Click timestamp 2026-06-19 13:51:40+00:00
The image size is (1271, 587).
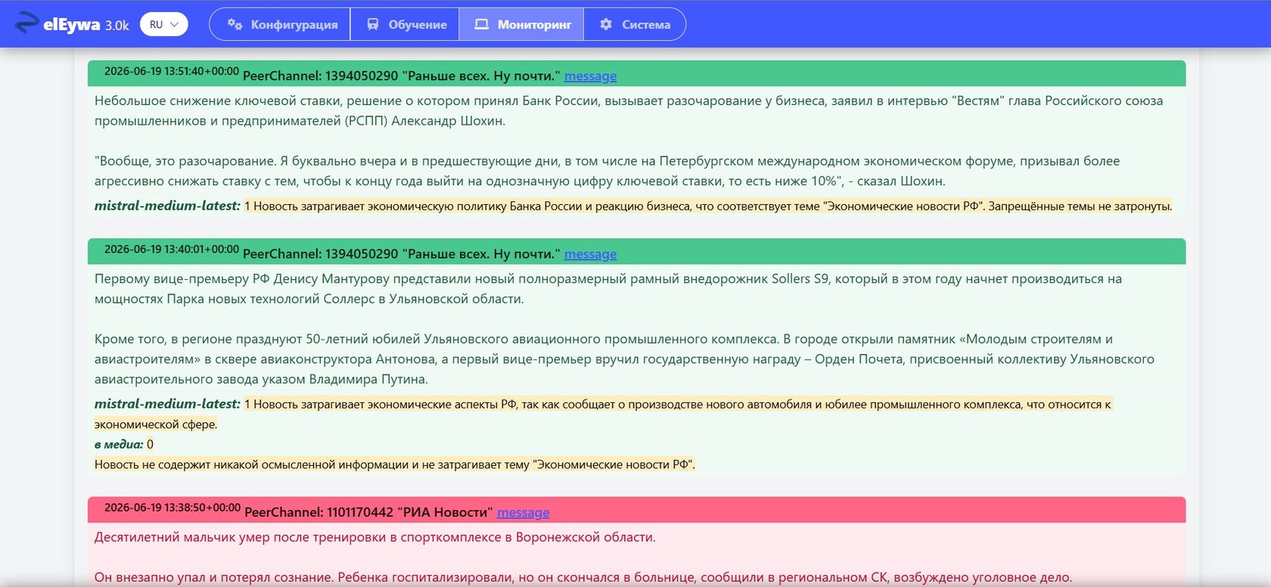tap(172, 71)
